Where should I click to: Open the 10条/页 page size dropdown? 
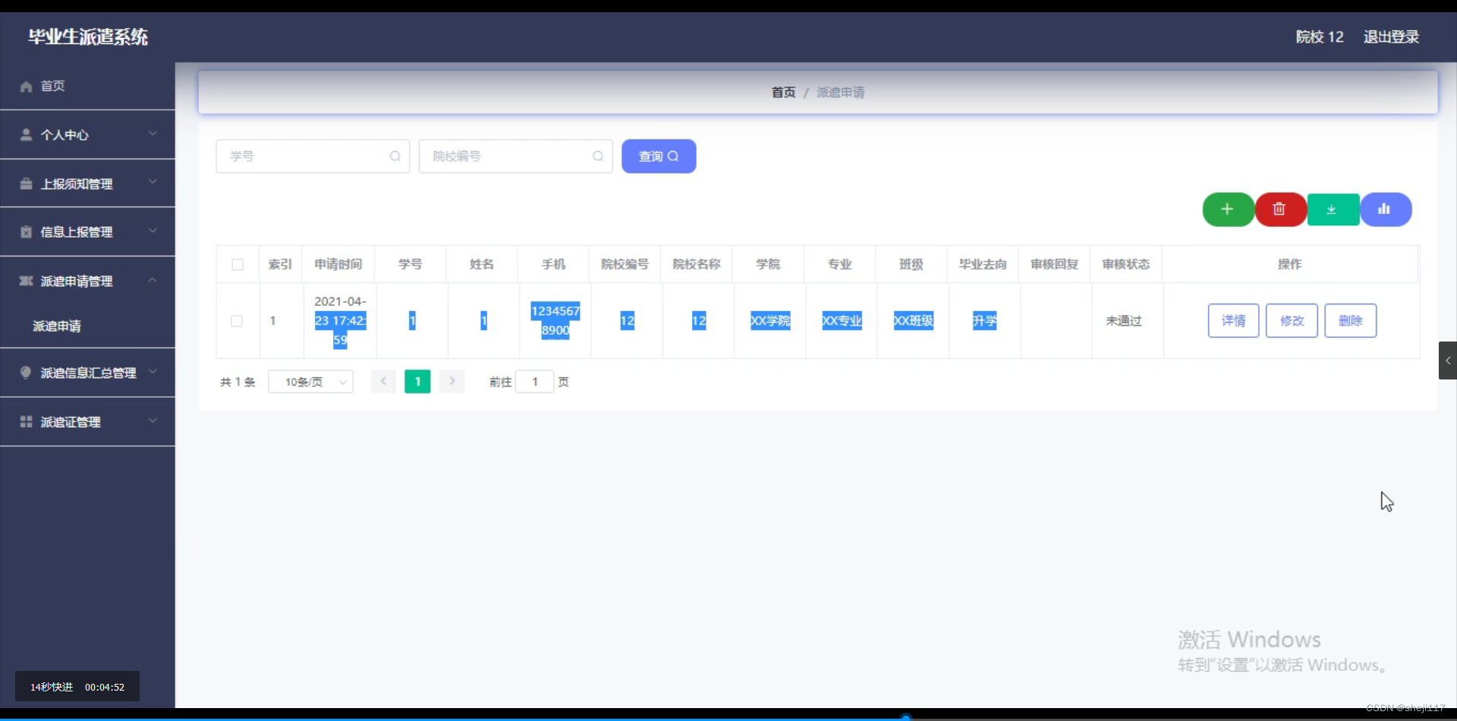[x=310, y=381]
